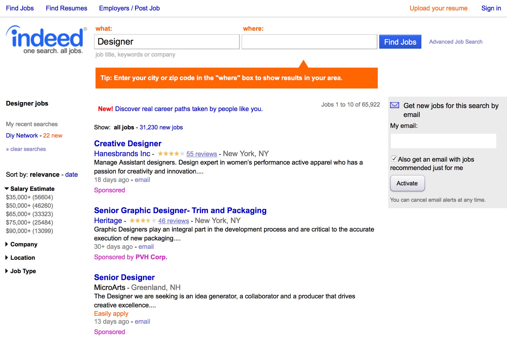The height and width of the screenshot is (347, 507).
Task: Email the Senior Designer MicroArts job
Action: 142,322
